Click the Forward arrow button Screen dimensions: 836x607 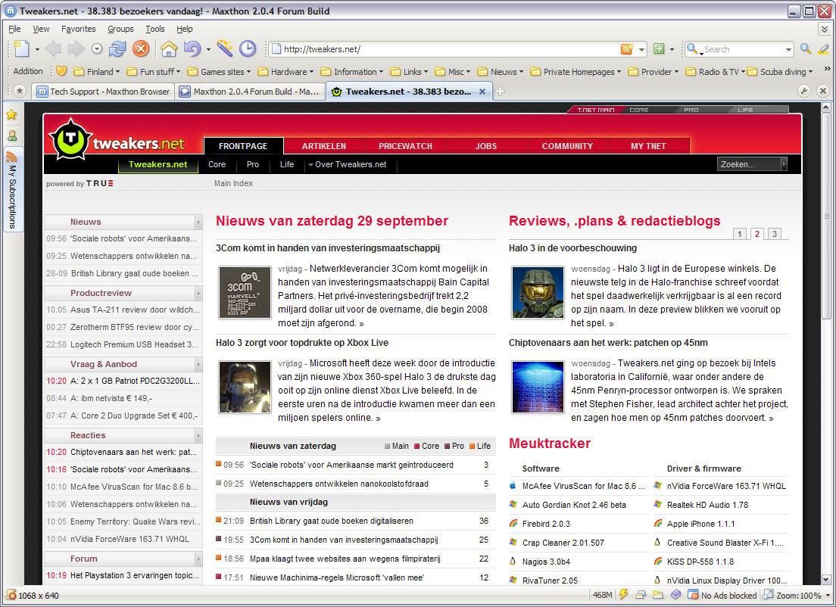(76, 49)
